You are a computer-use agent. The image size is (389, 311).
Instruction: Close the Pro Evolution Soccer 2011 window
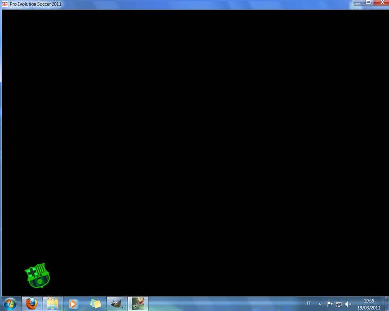click(x=381, y=2)
